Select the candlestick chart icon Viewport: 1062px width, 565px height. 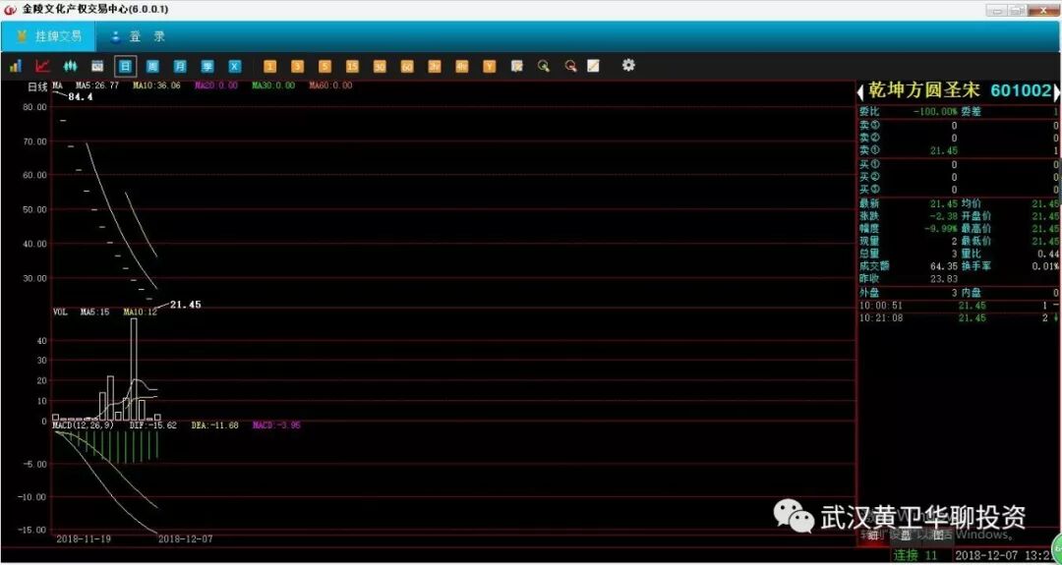[69, 66]
